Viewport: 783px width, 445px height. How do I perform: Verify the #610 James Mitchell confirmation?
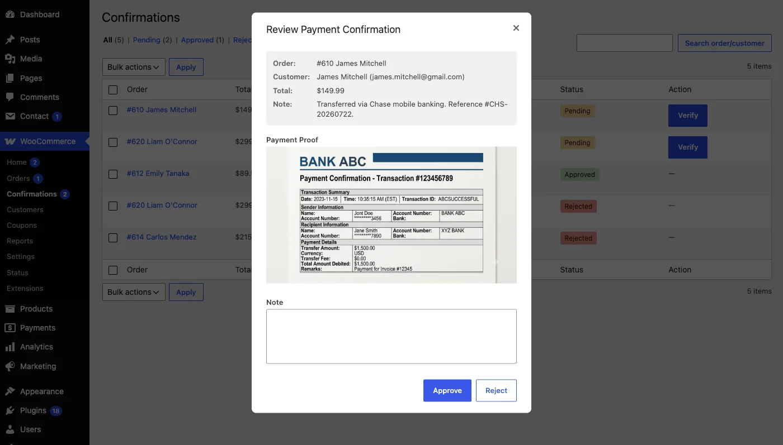688,116
